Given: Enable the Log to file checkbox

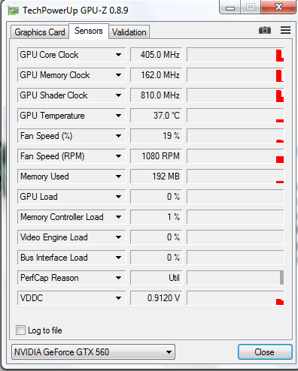Looking at the screenshot, I should pyautogui.click(x=20, y=330).
